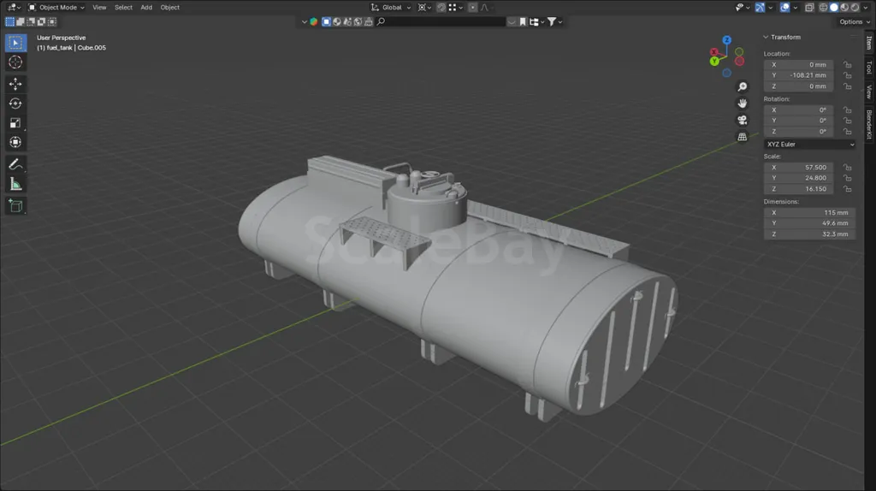Switch to the Tool sidebar tab

pos(869,67)
